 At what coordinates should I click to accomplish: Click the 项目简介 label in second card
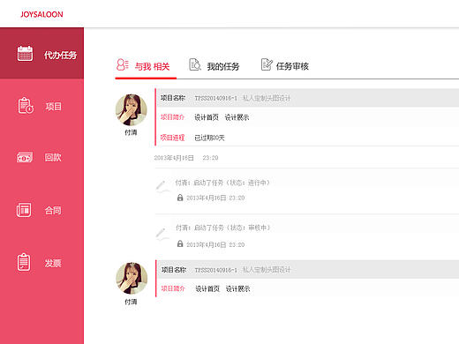coord(173,288)
